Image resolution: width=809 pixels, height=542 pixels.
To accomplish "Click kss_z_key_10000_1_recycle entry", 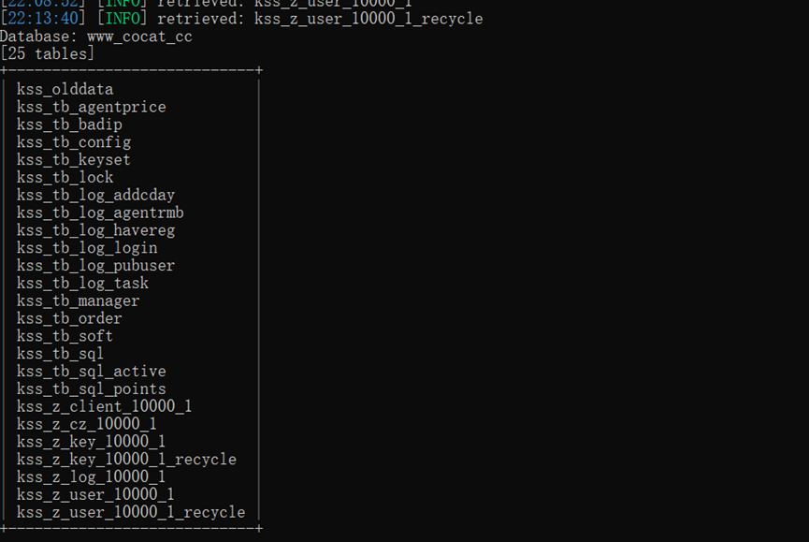I will pos(126,459).
